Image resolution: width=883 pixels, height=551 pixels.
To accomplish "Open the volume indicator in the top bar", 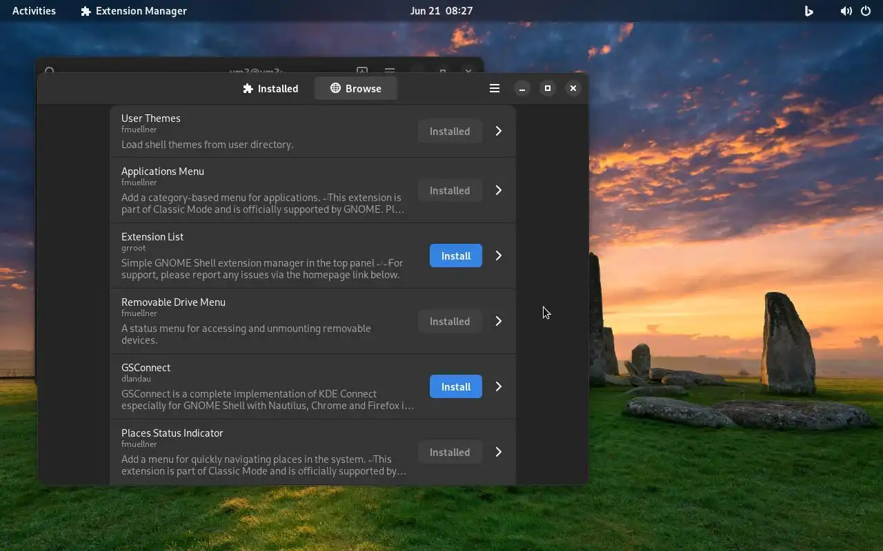I will (x=846, y=11).
